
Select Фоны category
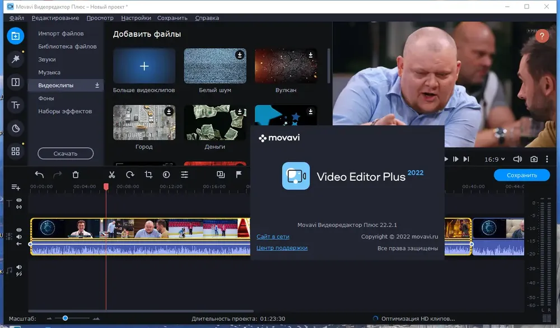(x=46, y=98)
